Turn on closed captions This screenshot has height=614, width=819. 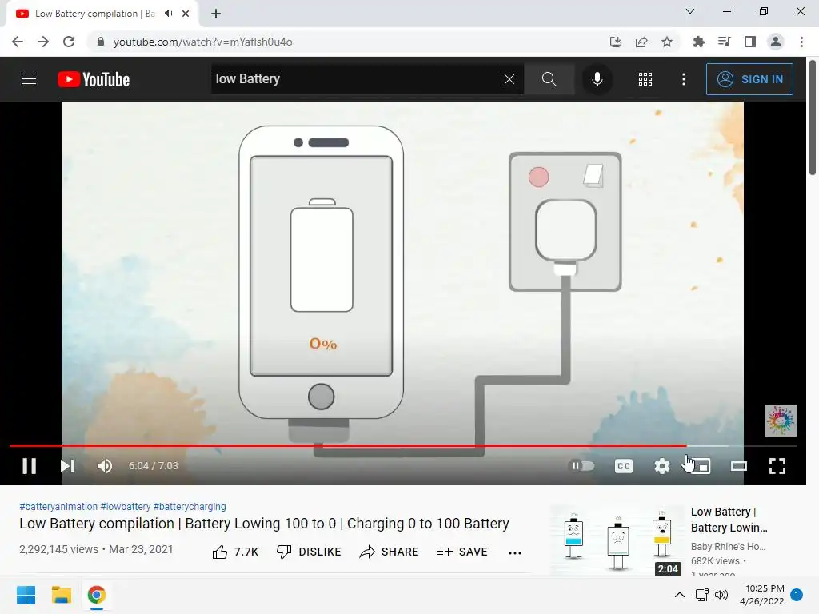click(624, 466)
